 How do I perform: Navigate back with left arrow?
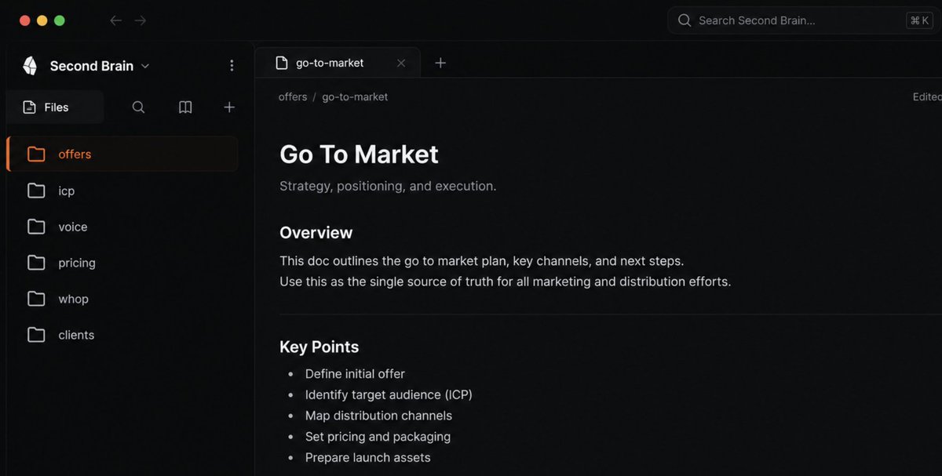click(116, 20)
